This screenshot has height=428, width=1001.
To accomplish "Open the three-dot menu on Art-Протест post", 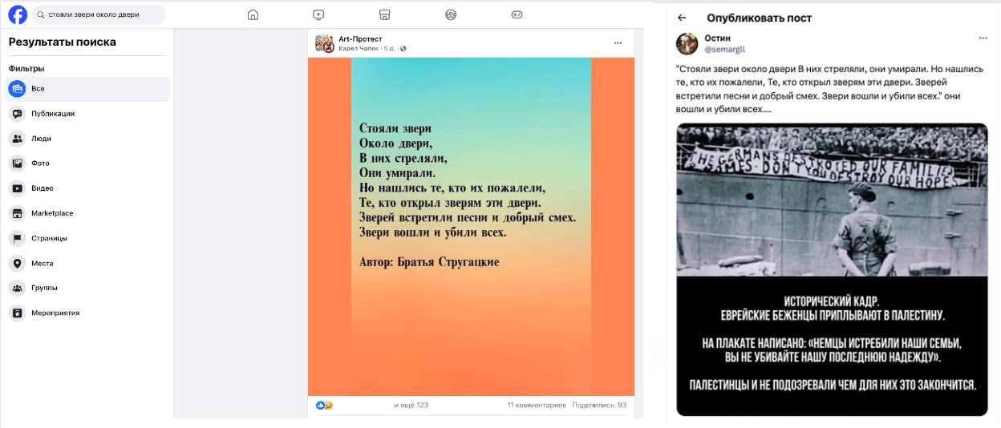I will coord(618,42).
